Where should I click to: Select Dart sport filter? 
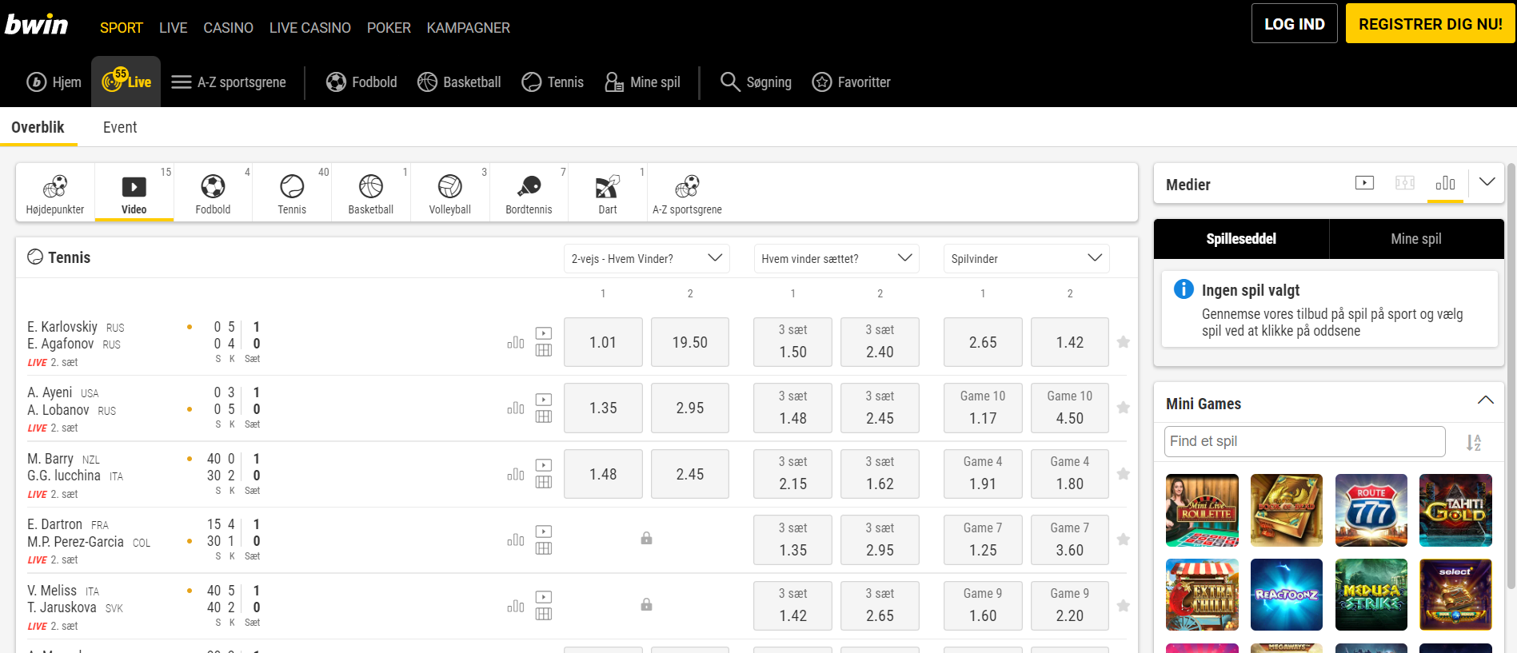[608, 193]
